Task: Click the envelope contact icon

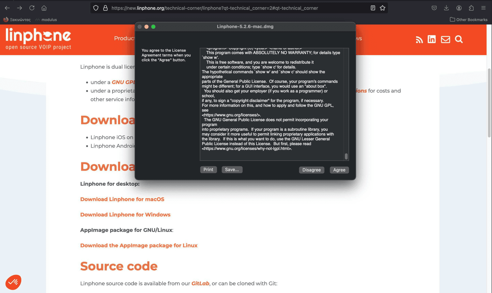Action: pos(445,39)
